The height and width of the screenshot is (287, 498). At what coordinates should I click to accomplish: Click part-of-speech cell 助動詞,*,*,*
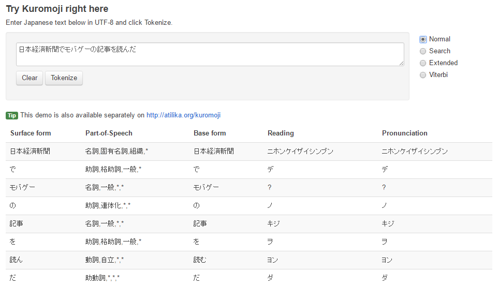(x=102, y=278)
